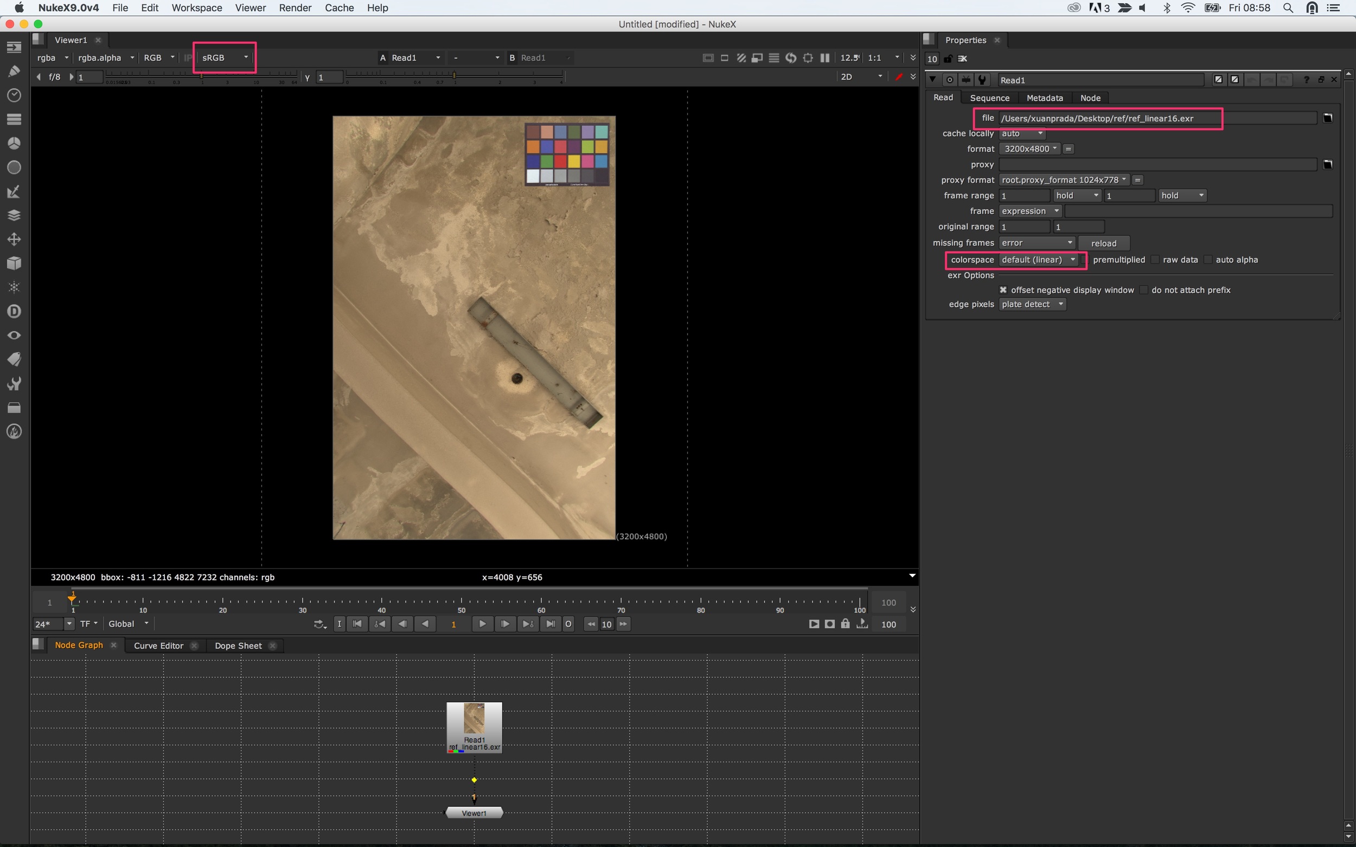The width and height of the screenshot is (1356, 847).
Task: Open the 3D nodes cube icon
Action: point(14,263)
